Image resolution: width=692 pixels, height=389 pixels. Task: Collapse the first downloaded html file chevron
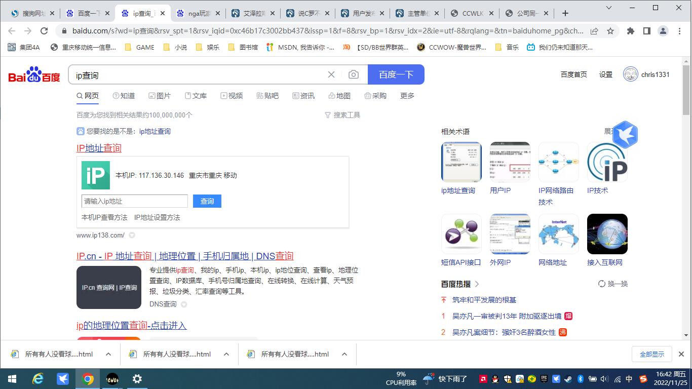pyautogui.click(x=107, y=354)
